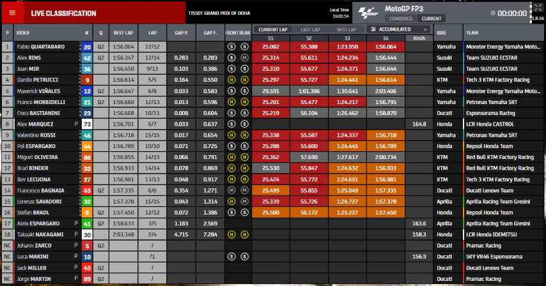Select the BEST LAP tab

tap(347, 29)
